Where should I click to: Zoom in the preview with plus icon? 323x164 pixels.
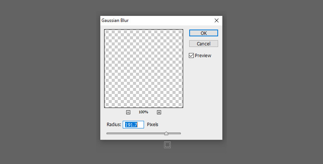(x=159, y=112)
